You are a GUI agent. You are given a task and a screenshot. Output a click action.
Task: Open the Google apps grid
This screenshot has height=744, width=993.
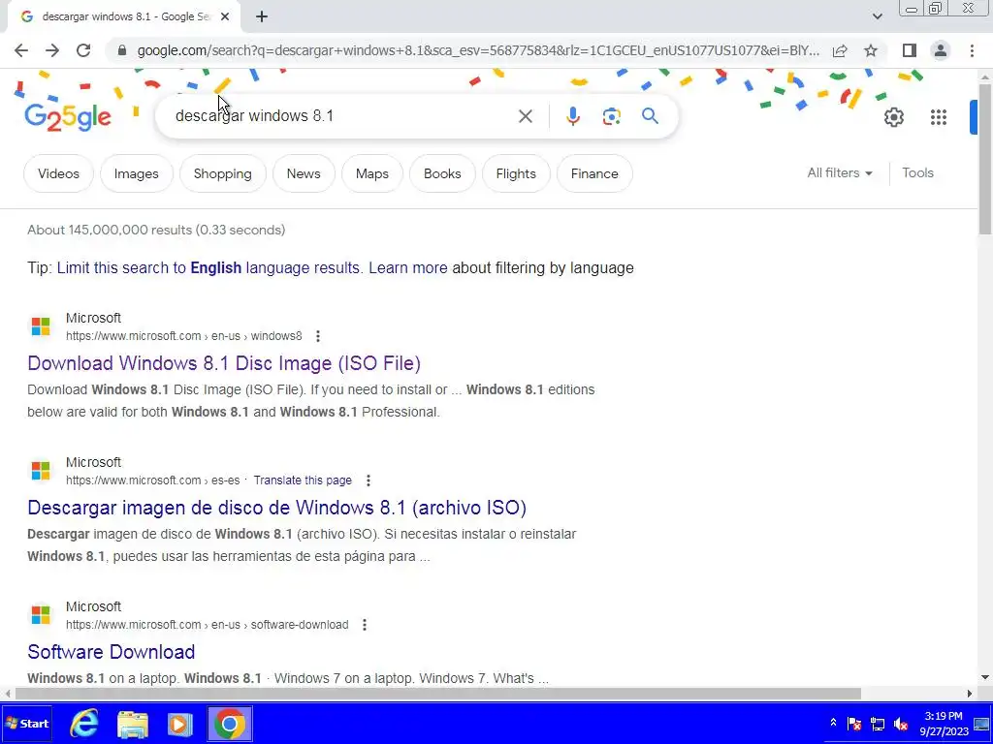(939, 117)
